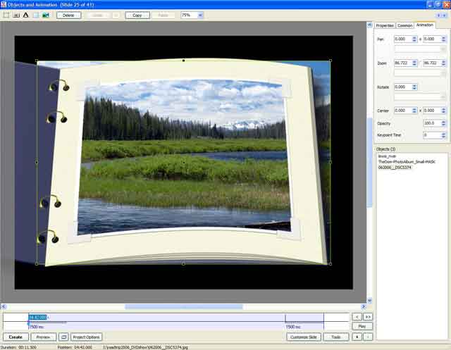Switch to the Properties tab
The width and height of the screenshot is (451, 350).
pyautogui.click(x=385, y=25)
